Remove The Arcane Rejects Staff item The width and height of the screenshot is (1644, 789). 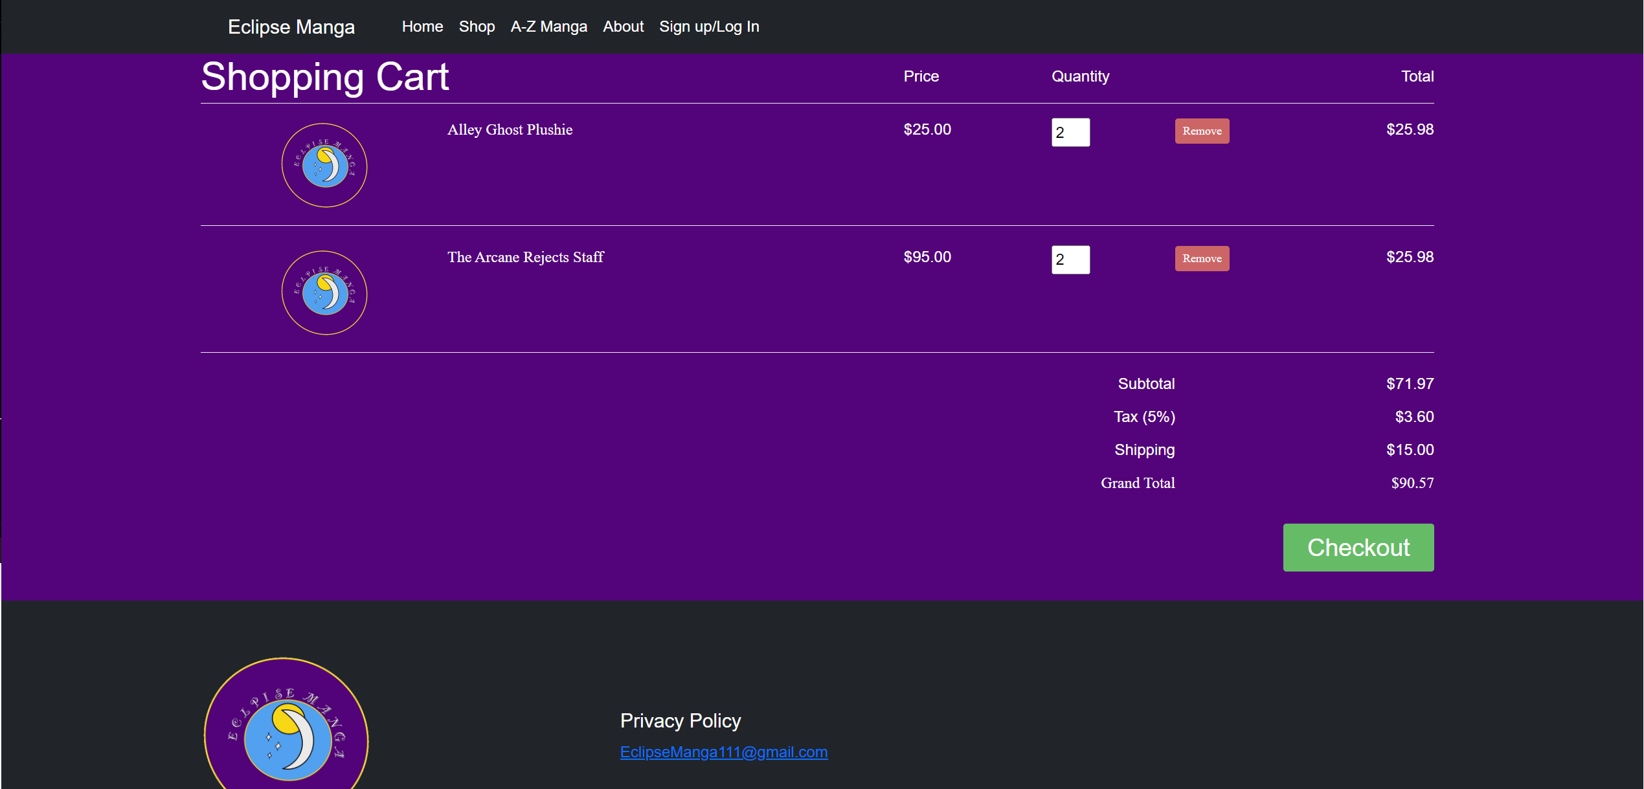(x=1202, y=258)
